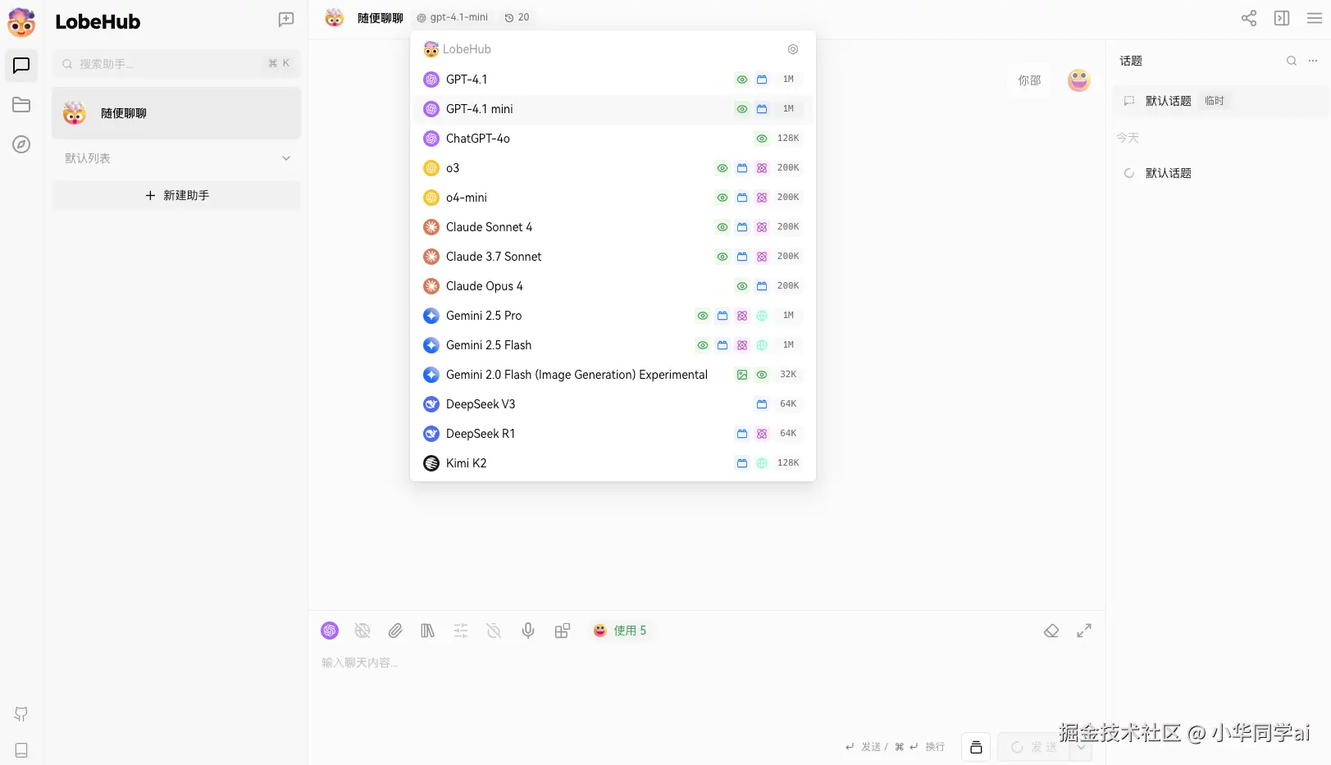Open the header hamburger menu icon
Viewport: 1331px width, 765px height.
1315,18
